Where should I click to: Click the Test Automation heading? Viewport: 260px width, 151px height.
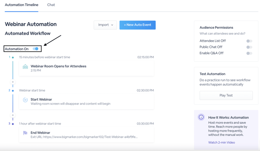[x=212, y=74]
